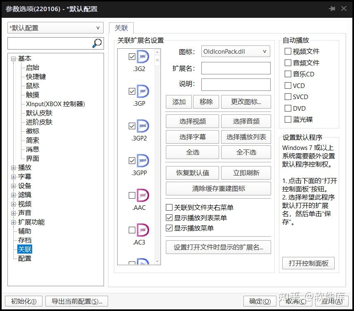Click 导出当前配置(S)... button
Viewport: 354px width, 311px height.
coord(77,301)
